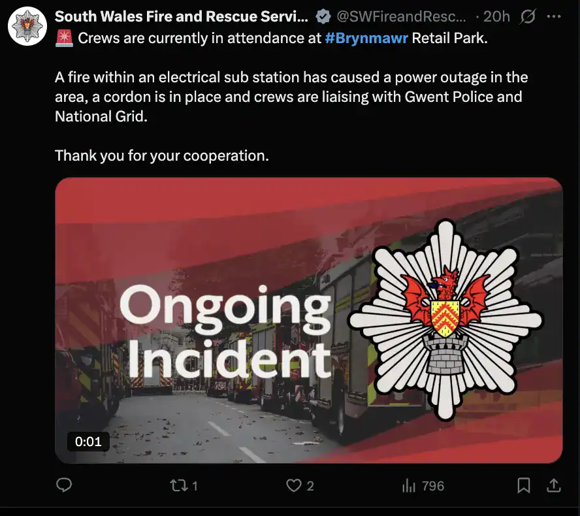Click the Grok slashed-circle icon
The height and width of the screenshot is (516, 580).
(x=528, y=16)
